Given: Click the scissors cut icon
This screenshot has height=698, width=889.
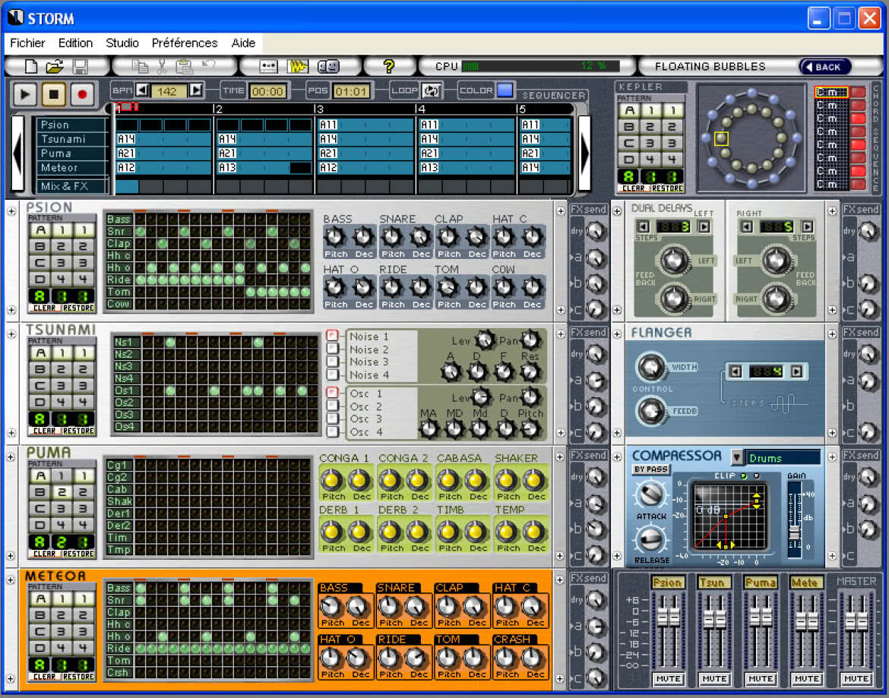Looking at the screenshot, I should coord(162,67).
